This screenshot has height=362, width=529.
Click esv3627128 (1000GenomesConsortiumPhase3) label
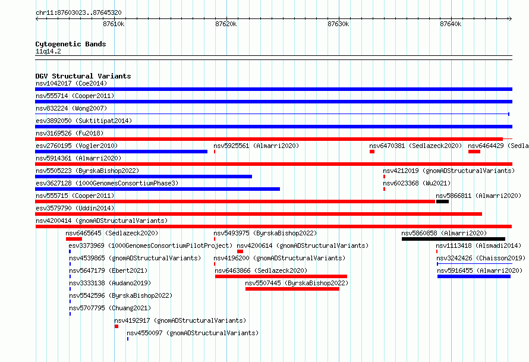tap(107, 183)
